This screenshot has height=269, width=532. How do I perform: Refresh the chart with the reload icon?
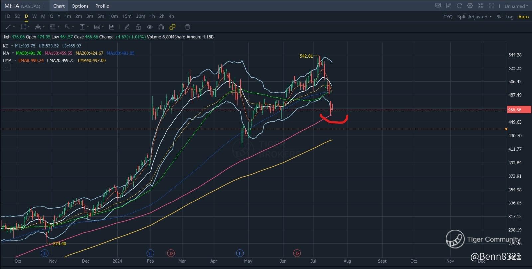click(459, 6)
